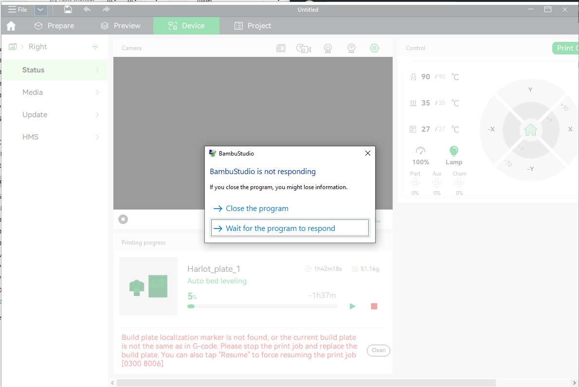Click the Harlot_plate_1 model thumbnail
The width and height of the screenshot is (579, 387).
[148, 286]
